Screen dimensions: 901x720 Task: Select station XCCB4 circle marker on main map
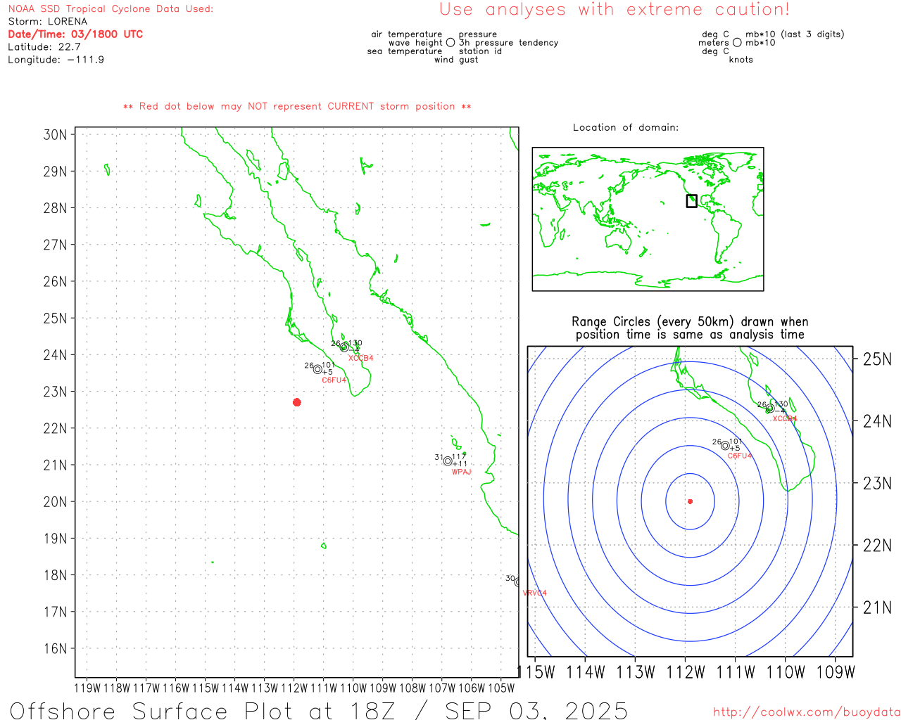[344, 347]
